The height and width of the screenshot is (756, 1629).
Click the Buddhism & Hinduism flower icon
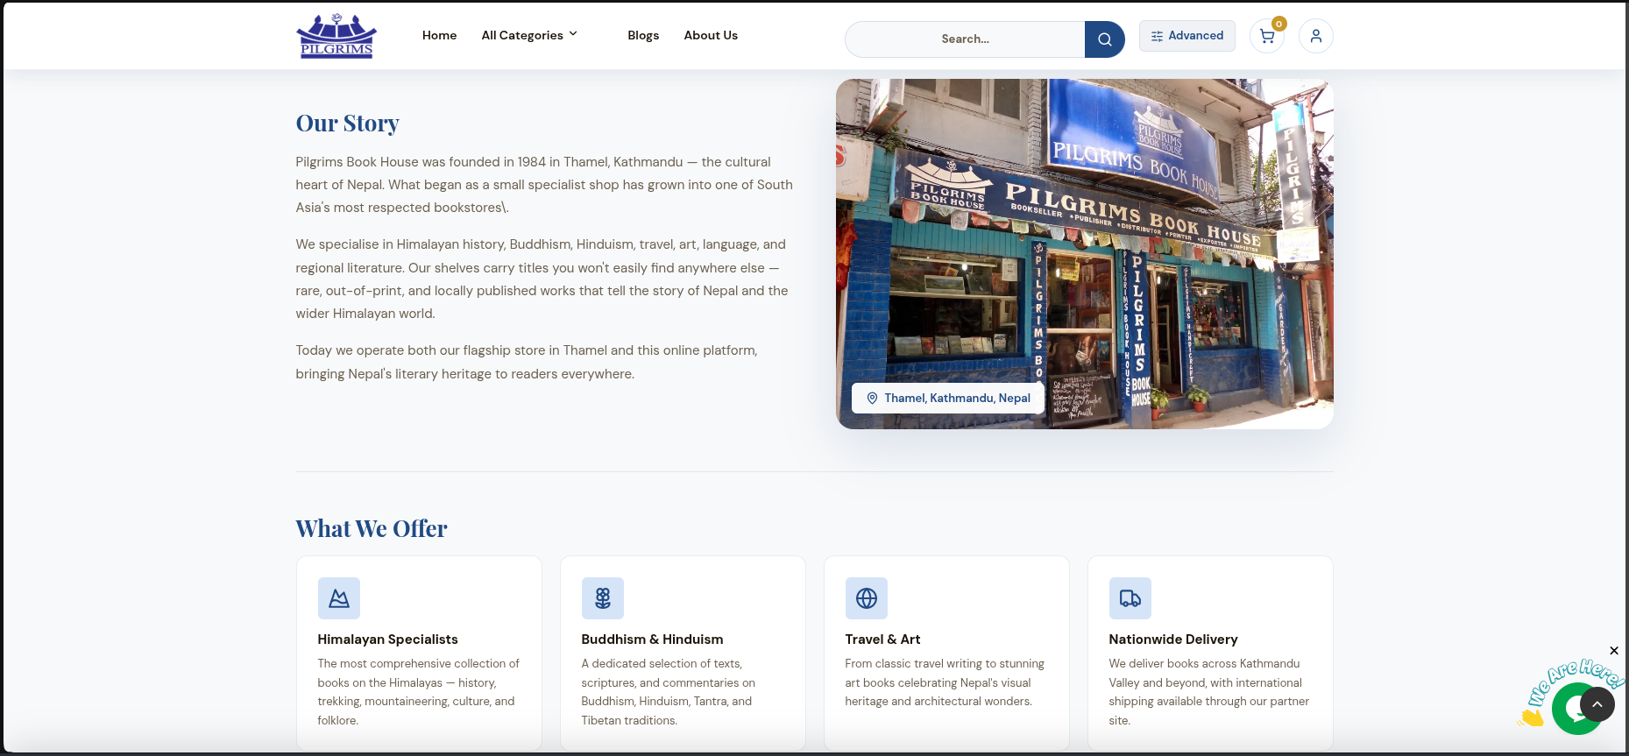pyautogui.click(x=603, y=598)
